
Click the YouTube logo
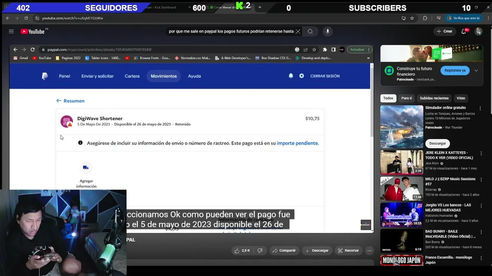(33, 31)
